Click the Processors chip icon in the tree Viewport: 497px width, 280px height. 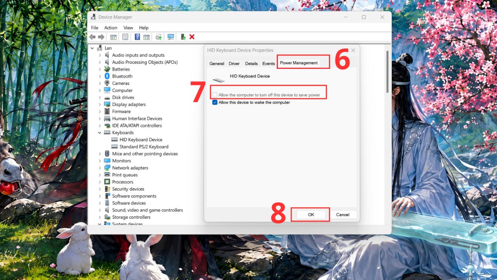pyautogui.click(x=107, y=182)
